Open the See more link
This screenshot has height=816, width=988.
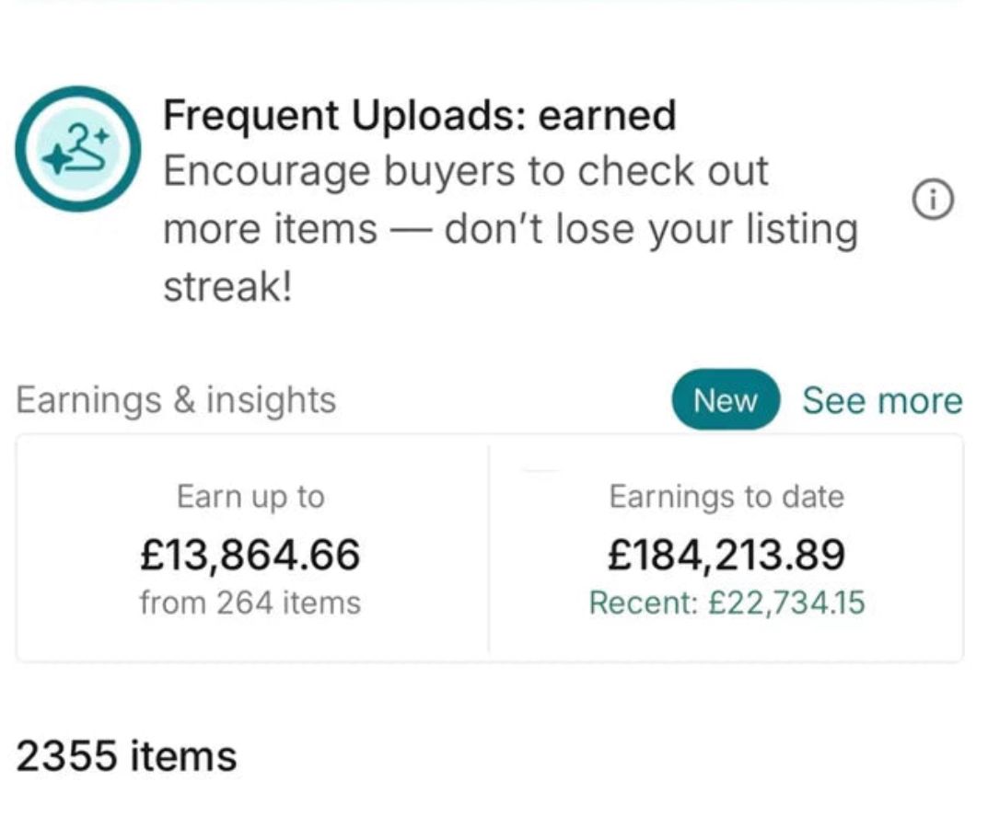point(882,400)
